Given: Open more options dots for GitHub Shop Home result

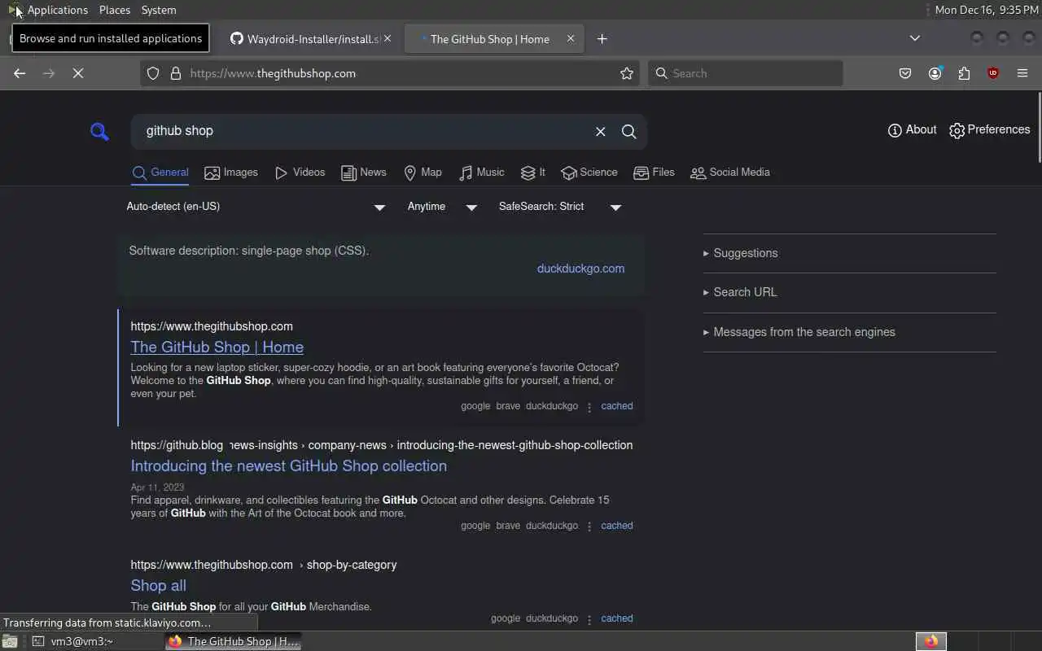Looking at the screenshot, I should click(589, 407).
